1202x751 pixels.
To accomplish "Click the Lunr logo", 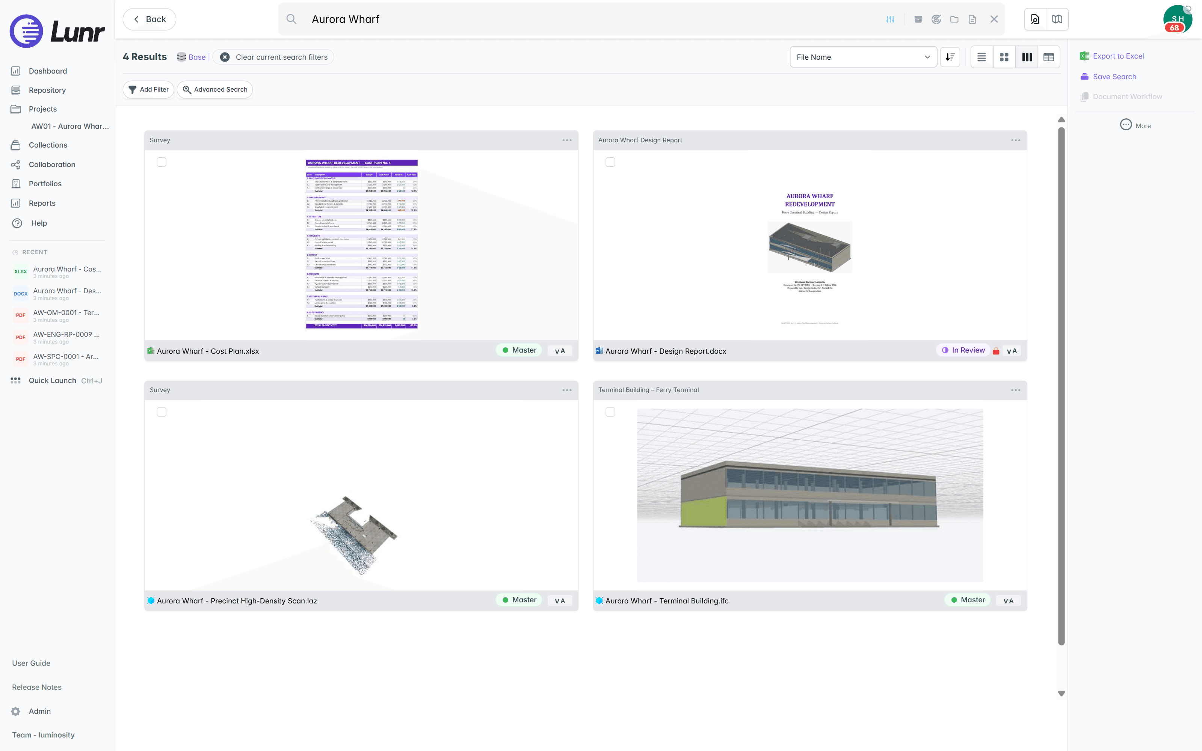I will click(x=57, y=31).
